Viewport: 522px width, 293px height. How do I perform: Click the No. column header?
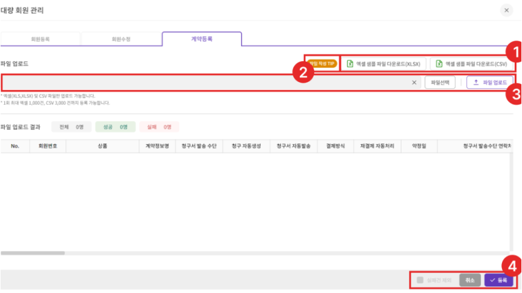pos(15,146)
